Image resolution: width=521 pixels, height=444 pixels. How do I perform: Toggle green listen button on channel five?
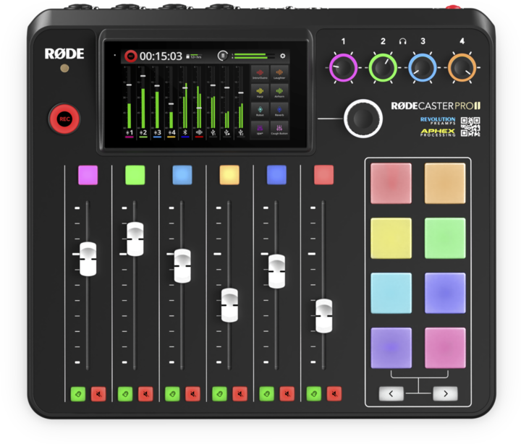[x=267, y=394]
